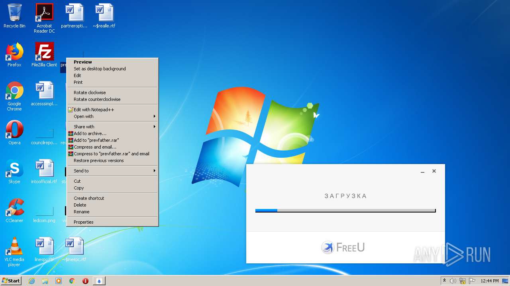This screenshot has height=286, width=510.
Task: Choose Restore previous versions
Action: (x=112, y=160)
